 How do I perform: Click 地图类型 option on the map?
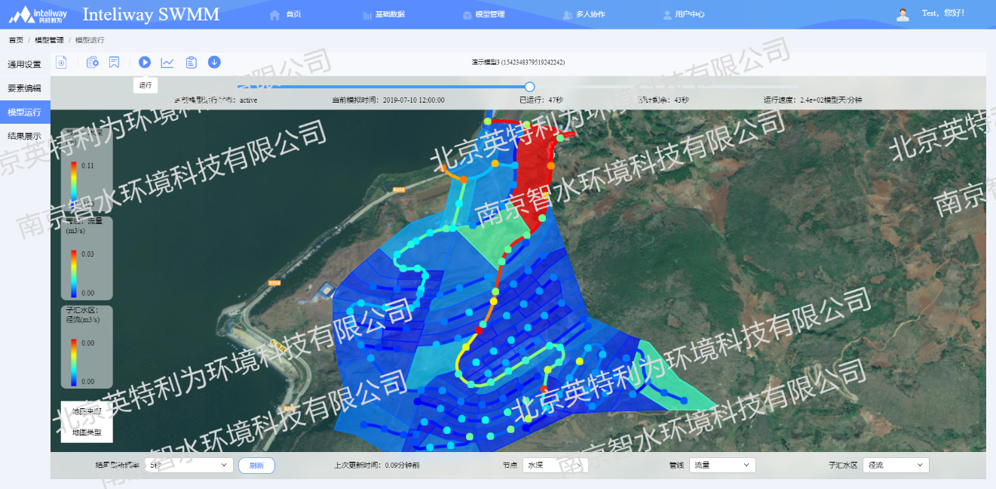(x=87, y=432)
